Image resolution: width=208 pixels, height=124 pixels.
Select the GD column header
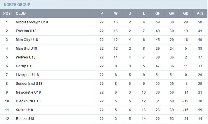(186, 13)
